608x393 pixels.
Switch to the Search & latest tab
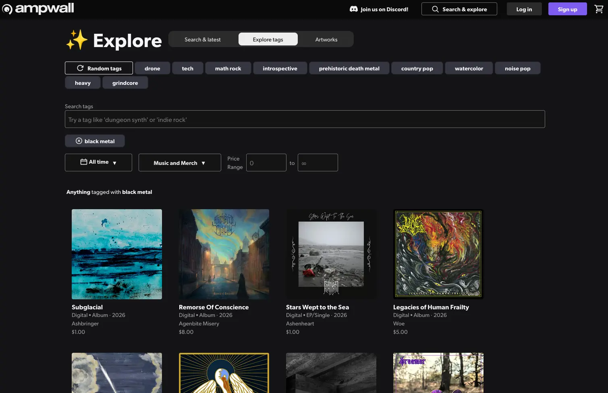[x=203, y=39]
